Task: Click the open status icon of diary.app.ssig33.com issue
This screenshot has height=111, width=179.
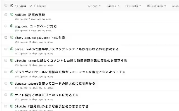Action: pos(12,37)
